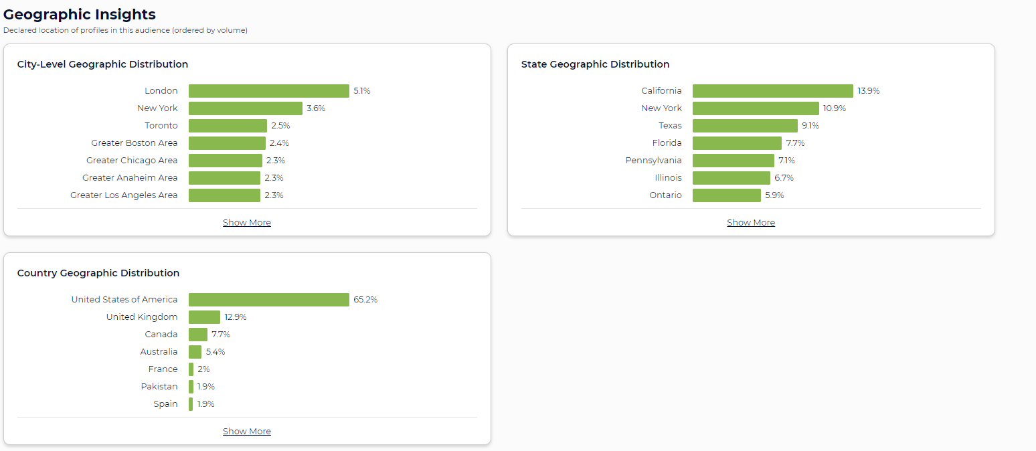Select the Greater Chicago Area label
Screen dimensions: 1036x451
(131, 160)
